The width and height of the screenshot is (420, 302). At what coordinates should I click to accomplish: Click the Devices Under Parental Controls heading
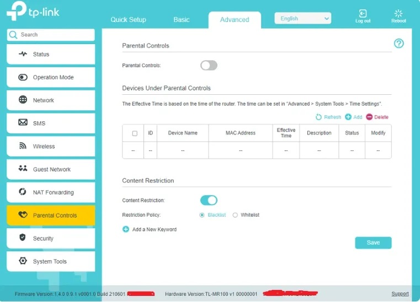166,88
